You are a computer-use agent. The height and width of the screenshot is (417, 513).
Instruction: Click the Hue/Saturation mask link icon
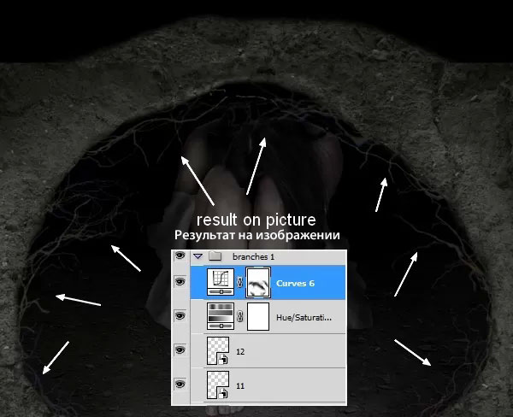pos(239,316)
